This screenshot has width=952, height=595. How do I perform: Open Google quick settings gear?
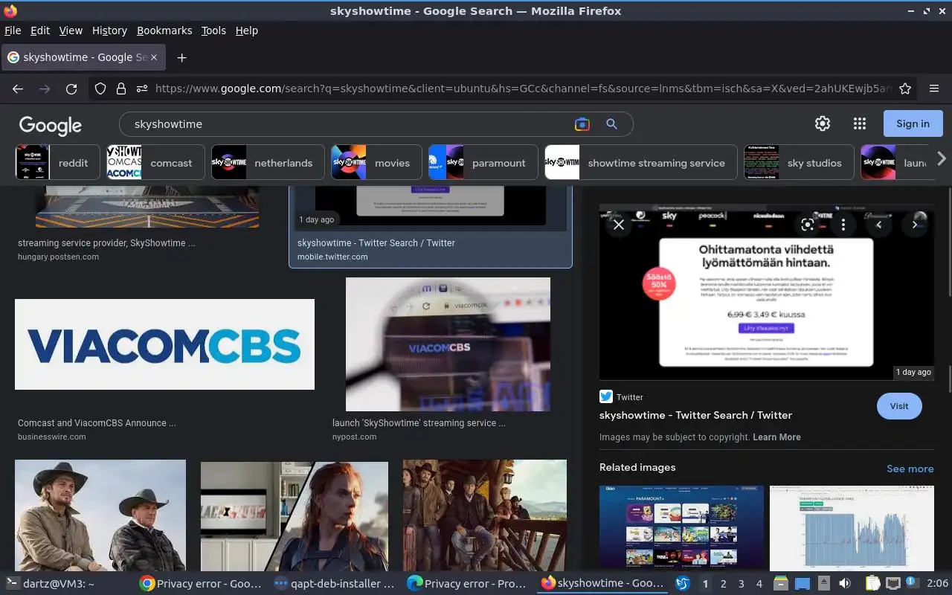pyautogui.click(x=823, y=124)
